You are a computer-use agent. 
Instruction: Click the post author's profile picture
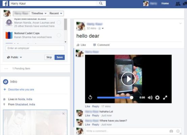coord(81,26)
